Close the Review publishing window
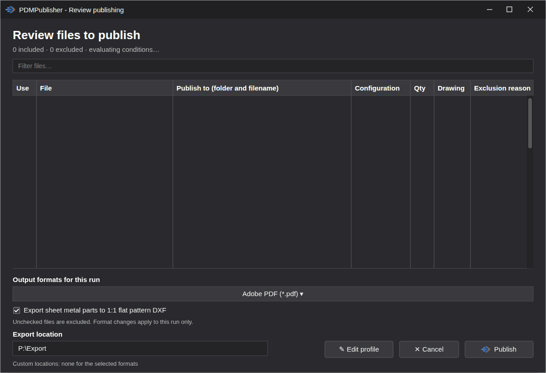This screenshot has height=373, width=546. (530, 10)
